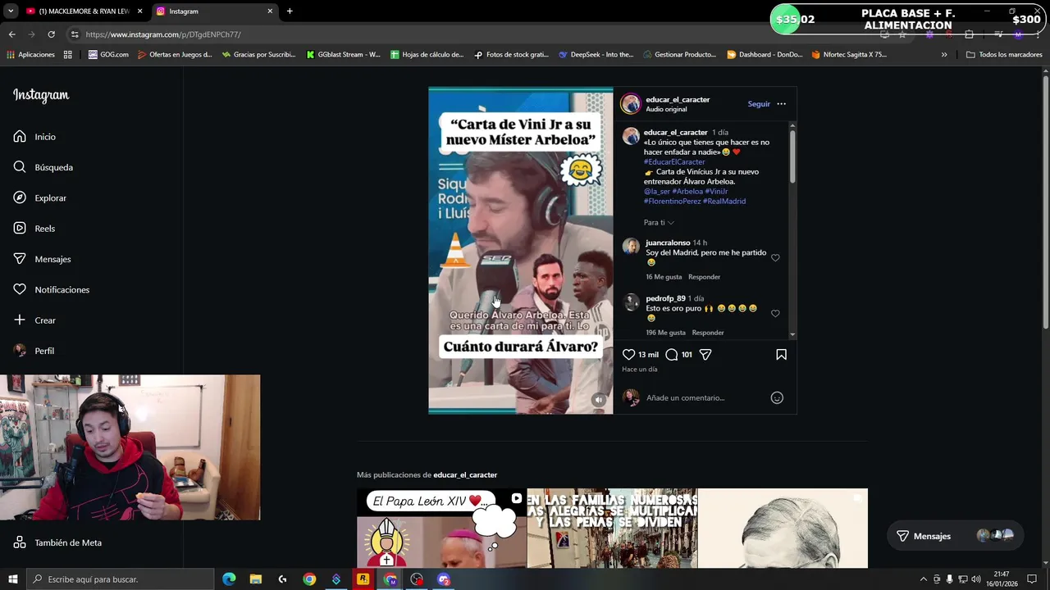This screenshot has width=1050, height=590.
Task: Show hidden bookmarks with the double chevron
Action: 944,55
